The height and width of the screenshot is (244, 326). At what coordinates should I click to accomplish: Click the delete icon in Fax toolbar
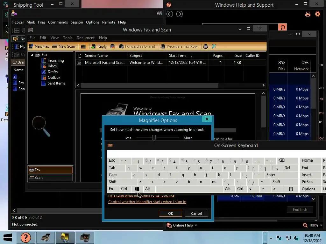pos(214,46)
